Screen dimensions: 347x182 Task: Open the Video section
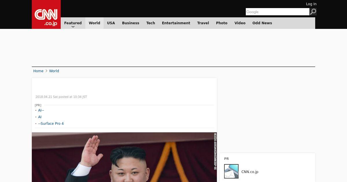tap(240, 23)
